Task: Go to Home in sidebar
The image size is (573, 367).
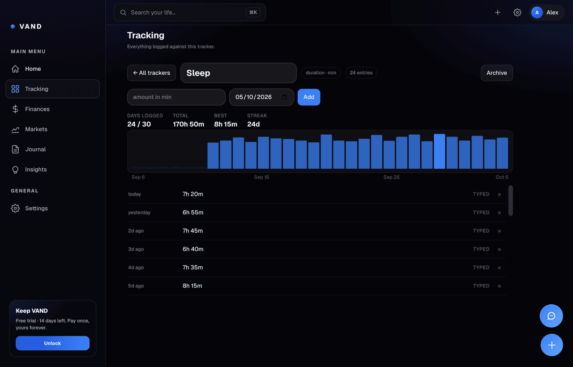Action: 52,69
